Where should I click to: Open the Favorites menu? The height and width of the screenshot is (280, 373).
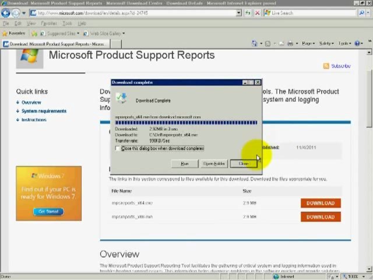click(x=49, y=23)
